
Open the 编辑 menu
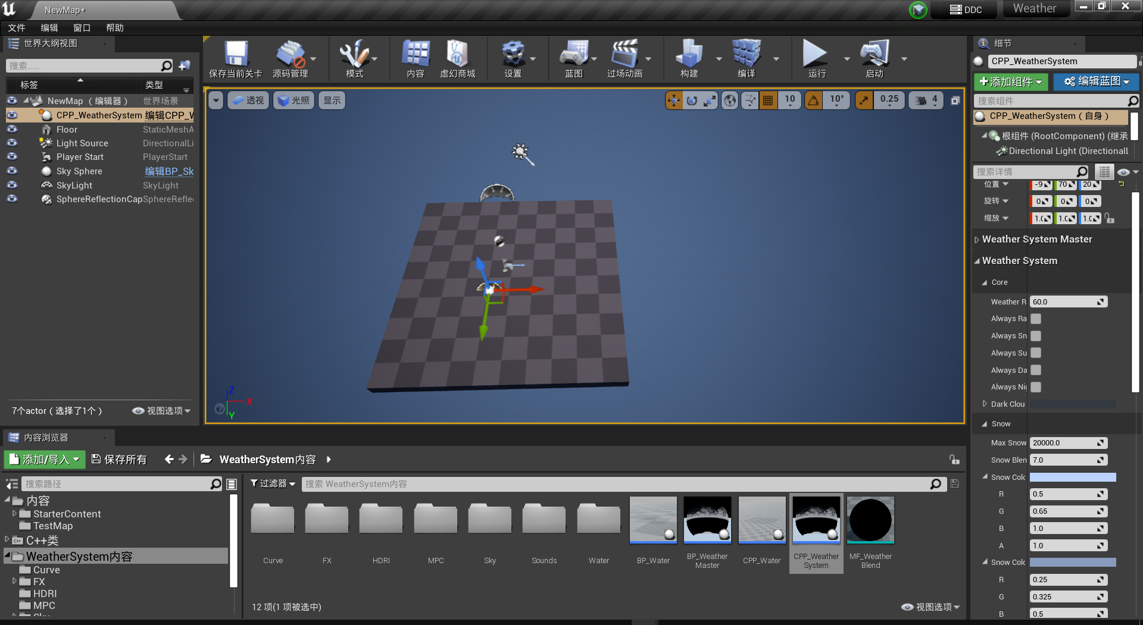(49, 27)
